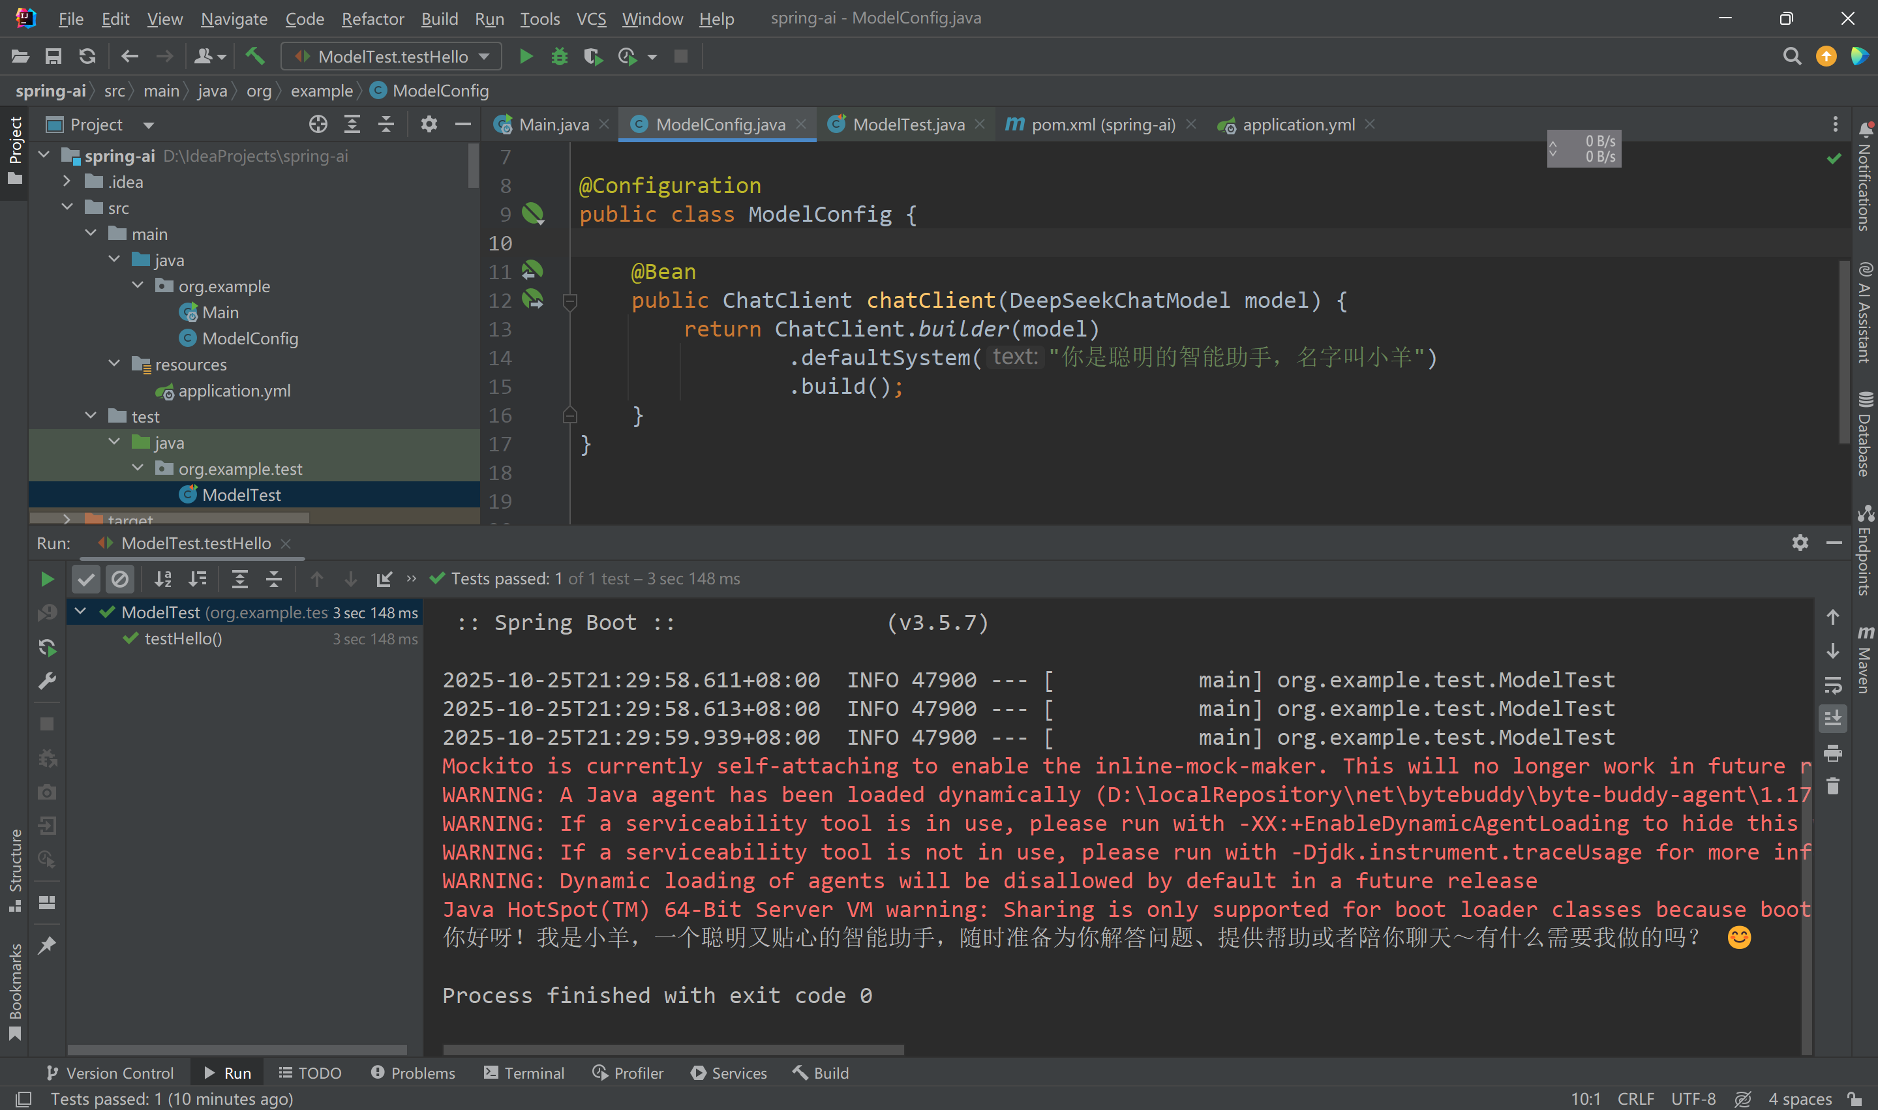Image resolution: width=1878 pixels, height=1110 pixels.
Task: Click the Search Everywhere magnifier icon
Action: (x=1791, y=57)
